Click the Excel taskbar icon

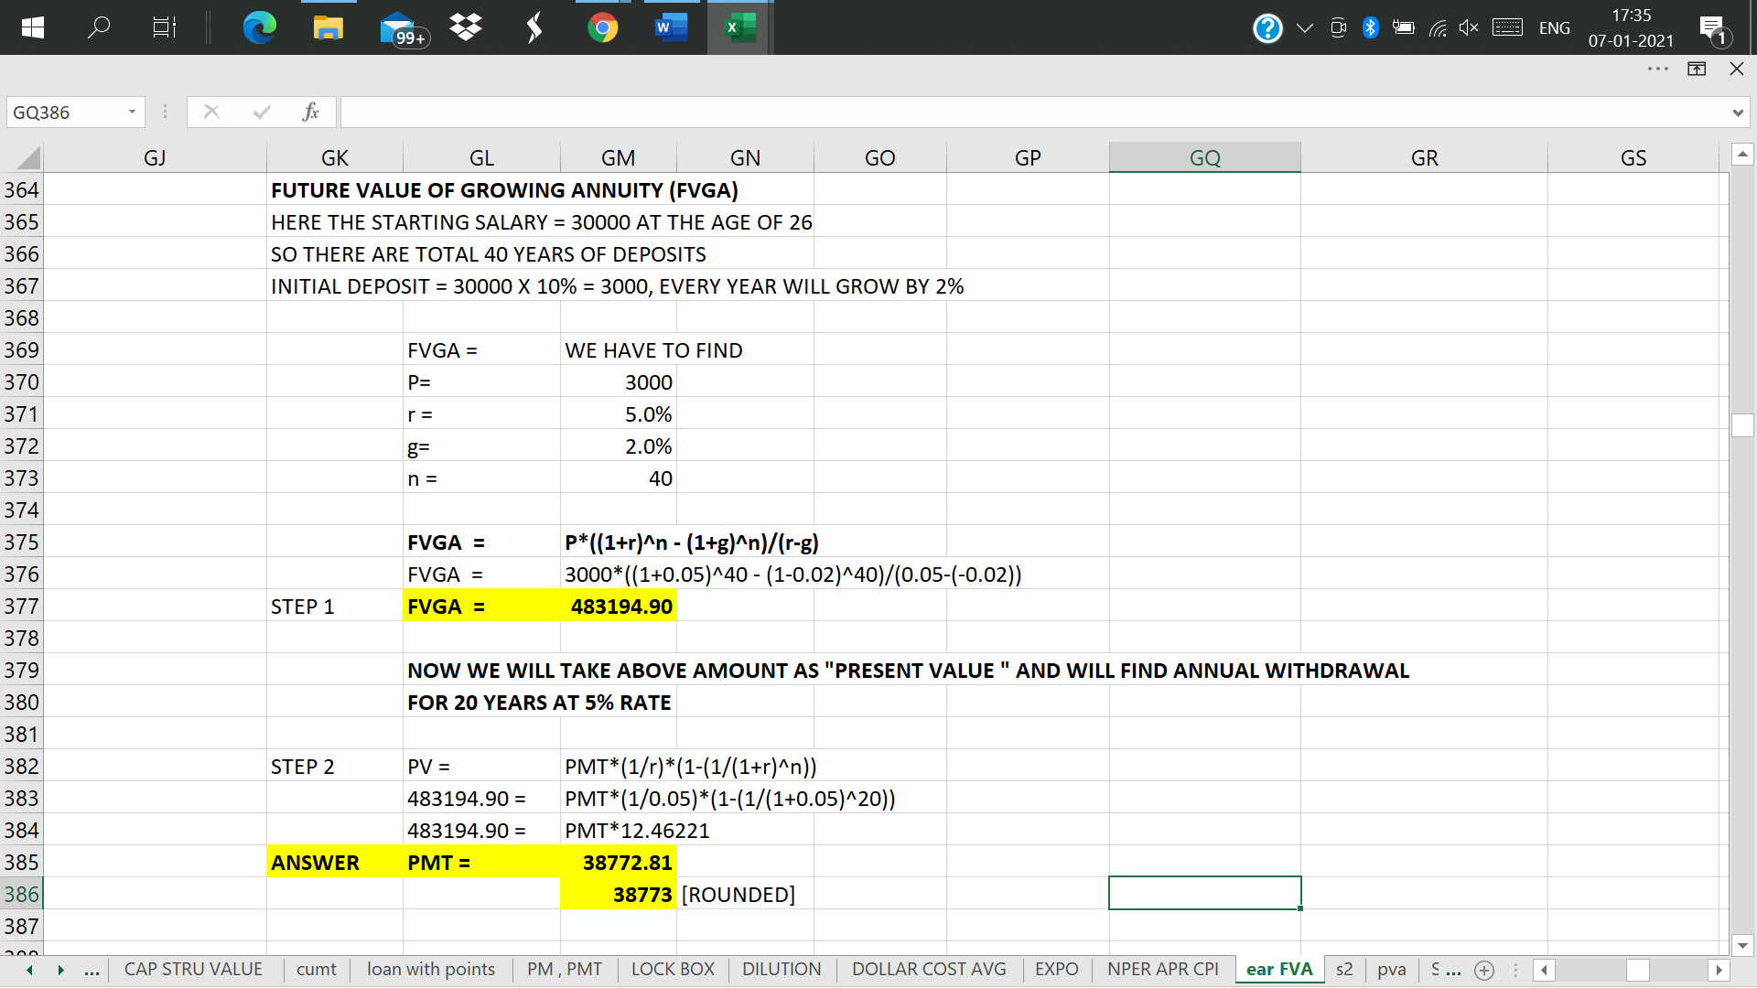[739, 27]
